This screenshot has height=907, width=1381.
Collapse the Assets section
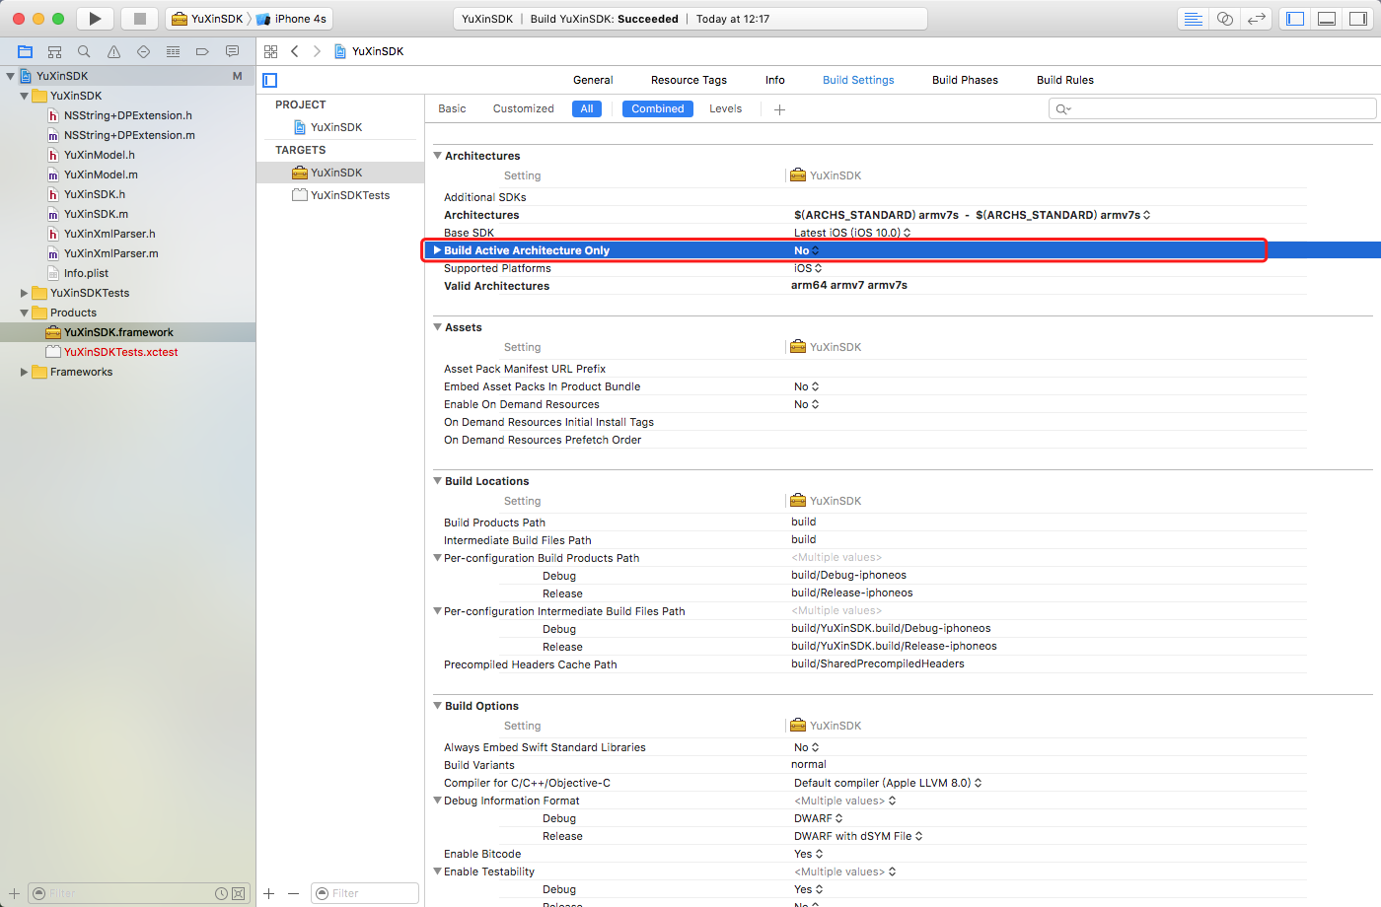(437, 327)
